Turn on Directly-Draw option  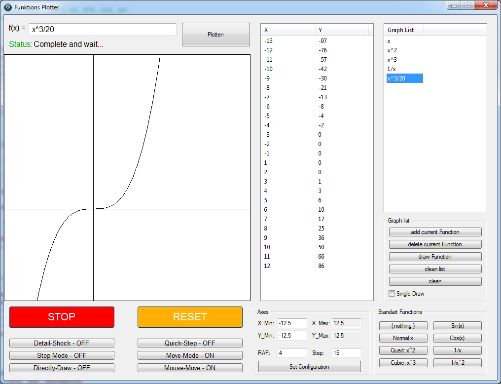pyautogui.click(x=62, y=368)
